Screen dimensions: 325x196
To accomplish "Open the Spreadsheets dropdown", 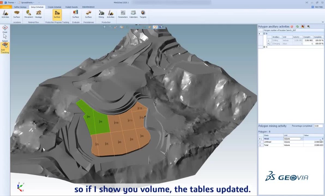I will pyautogui.click(x=26, y=2).
